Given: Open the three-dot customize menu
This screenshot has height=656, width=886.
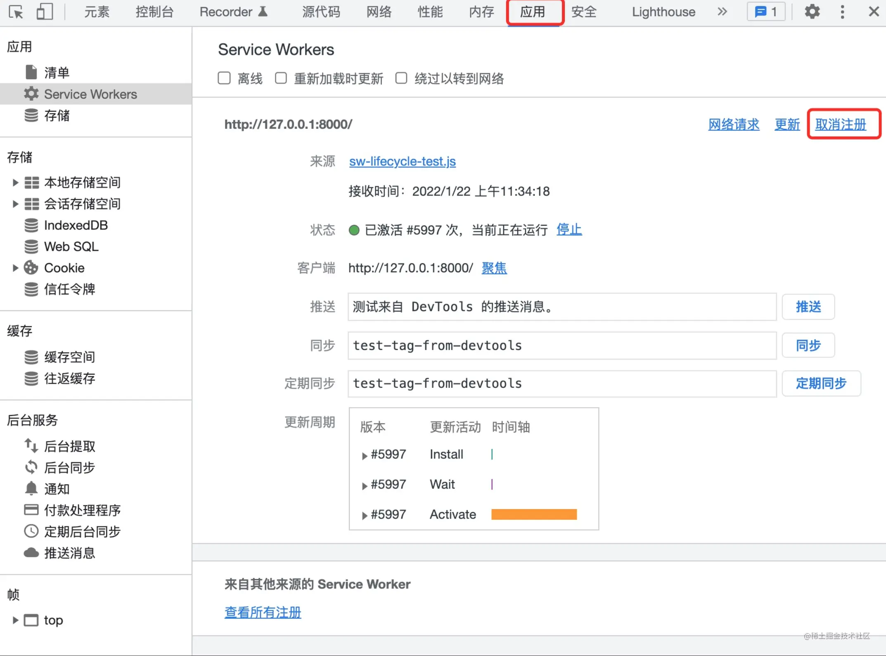Looking at the screenshot, I should 842,12.
